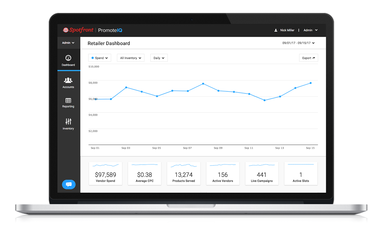Click the Sep 15 data point on chart
Image resolution: width=386 pixels, height=225 pixels.
coord(311,83)
